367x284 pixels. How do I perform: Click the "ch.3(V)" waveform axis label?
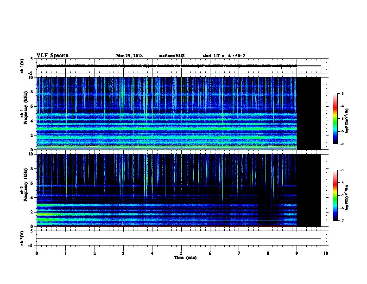pos(22,238)
